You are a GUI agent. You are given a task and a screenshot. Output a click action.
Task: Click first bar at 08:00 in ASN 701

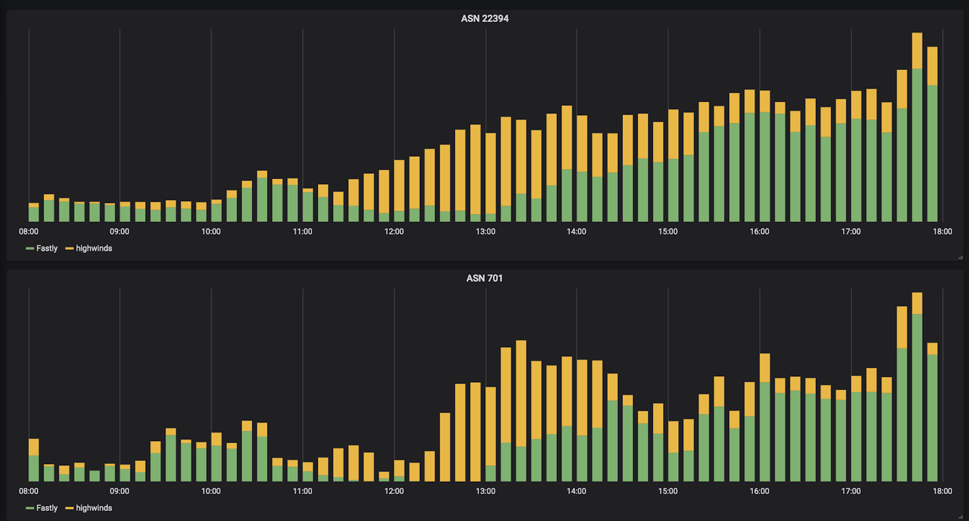tap(34, 460)
